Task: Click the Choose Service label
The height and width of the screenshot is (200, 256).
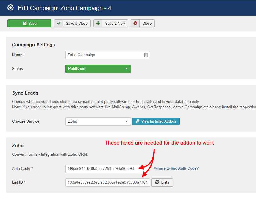Action: click(x=26, y=121)
